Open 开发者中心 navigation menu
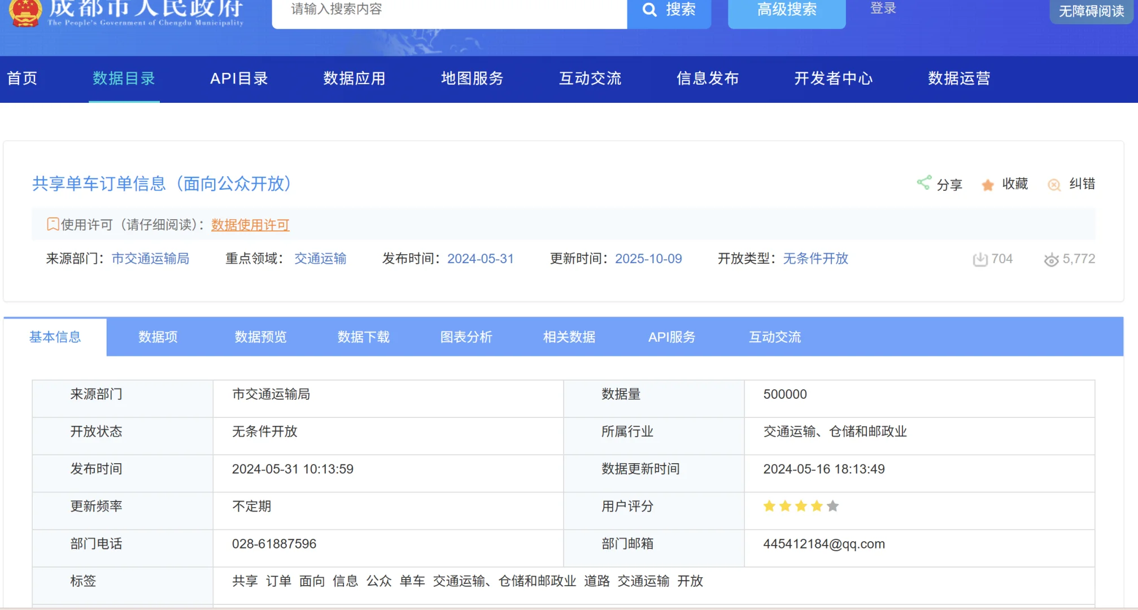Image resolution: width=1138 pixels, height=610 pixels. [833, 79]
